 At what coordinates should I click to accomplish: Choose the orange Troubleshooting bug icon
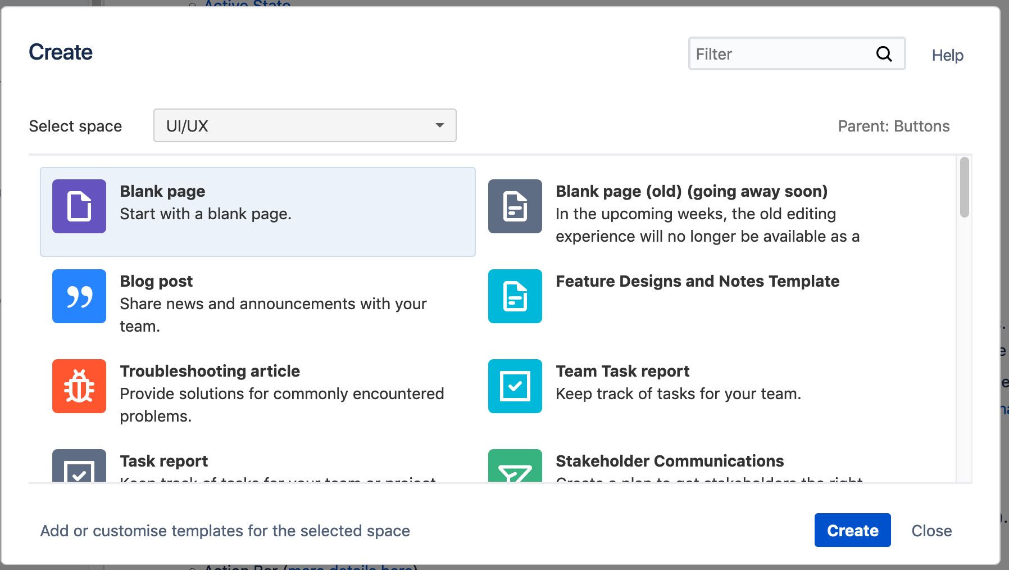(x=79, y=386)
